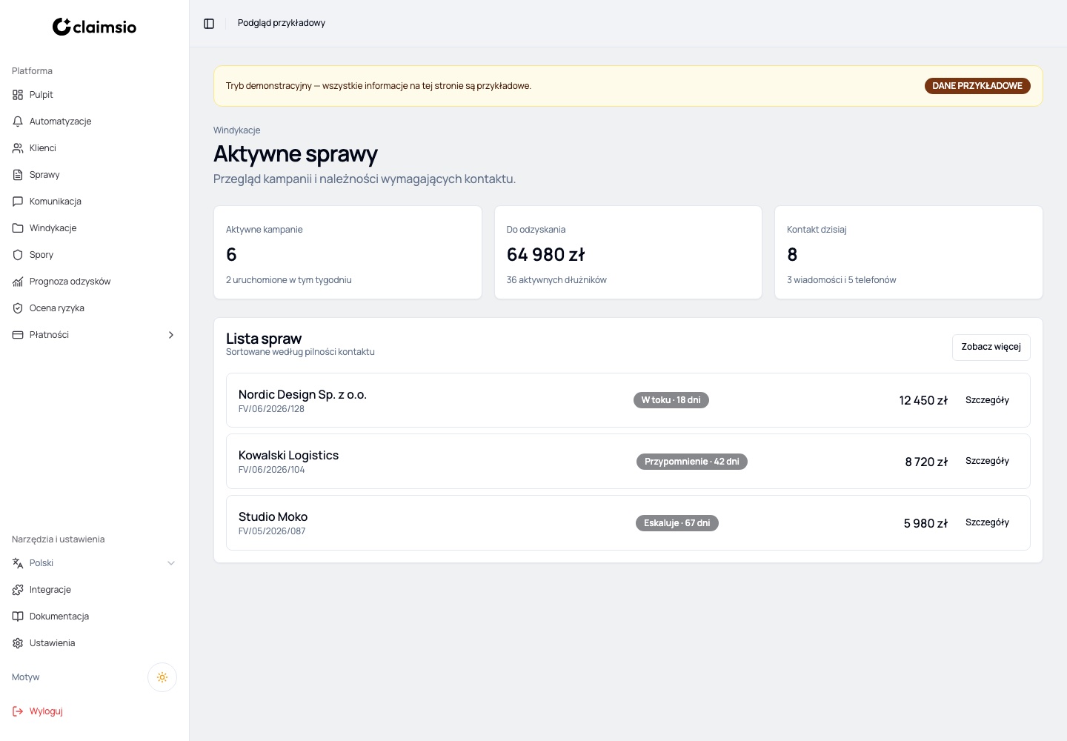Click the Automatyzacje bell icon

18,122
